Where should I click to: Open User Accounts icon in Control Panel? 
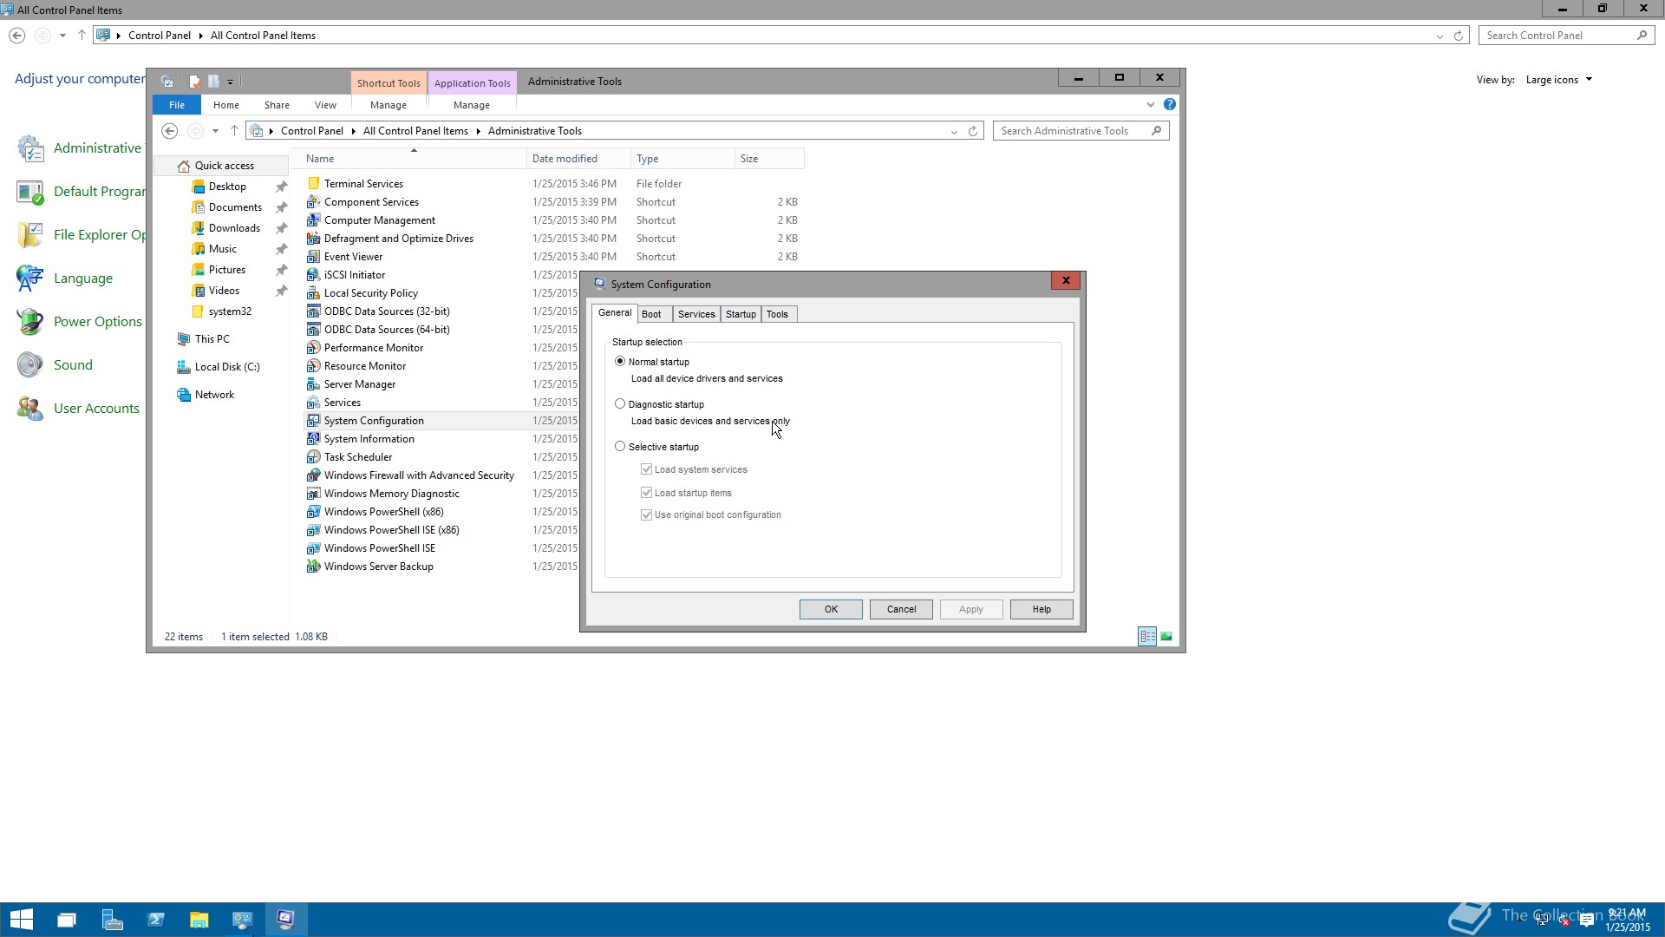(x=29, y=409)
